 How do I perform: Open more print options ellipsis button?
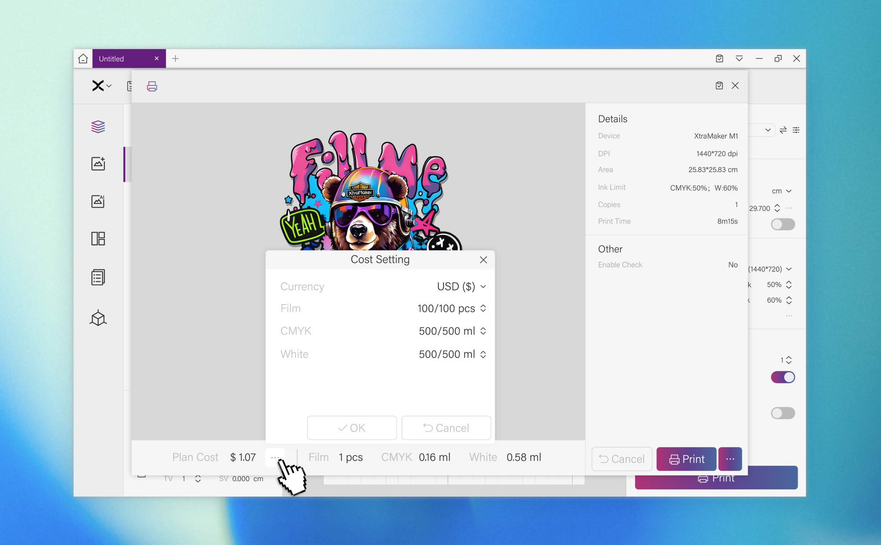(x=730, y=459)
